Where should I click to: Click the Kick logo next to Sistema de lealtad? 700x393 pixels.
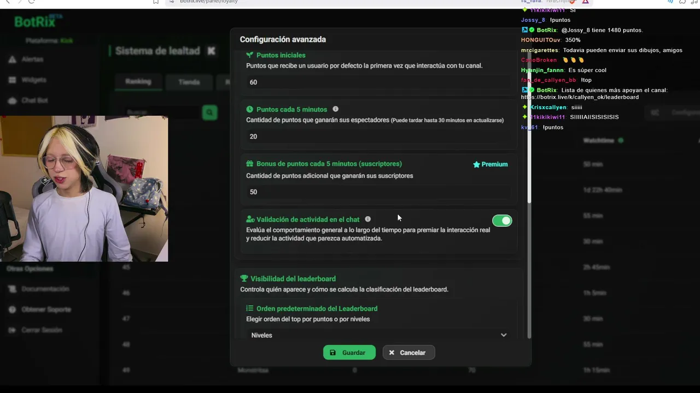click(212, 51)
